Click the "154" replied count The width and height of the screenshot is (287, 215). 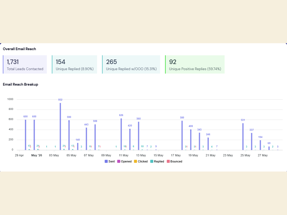click(61, 62)
